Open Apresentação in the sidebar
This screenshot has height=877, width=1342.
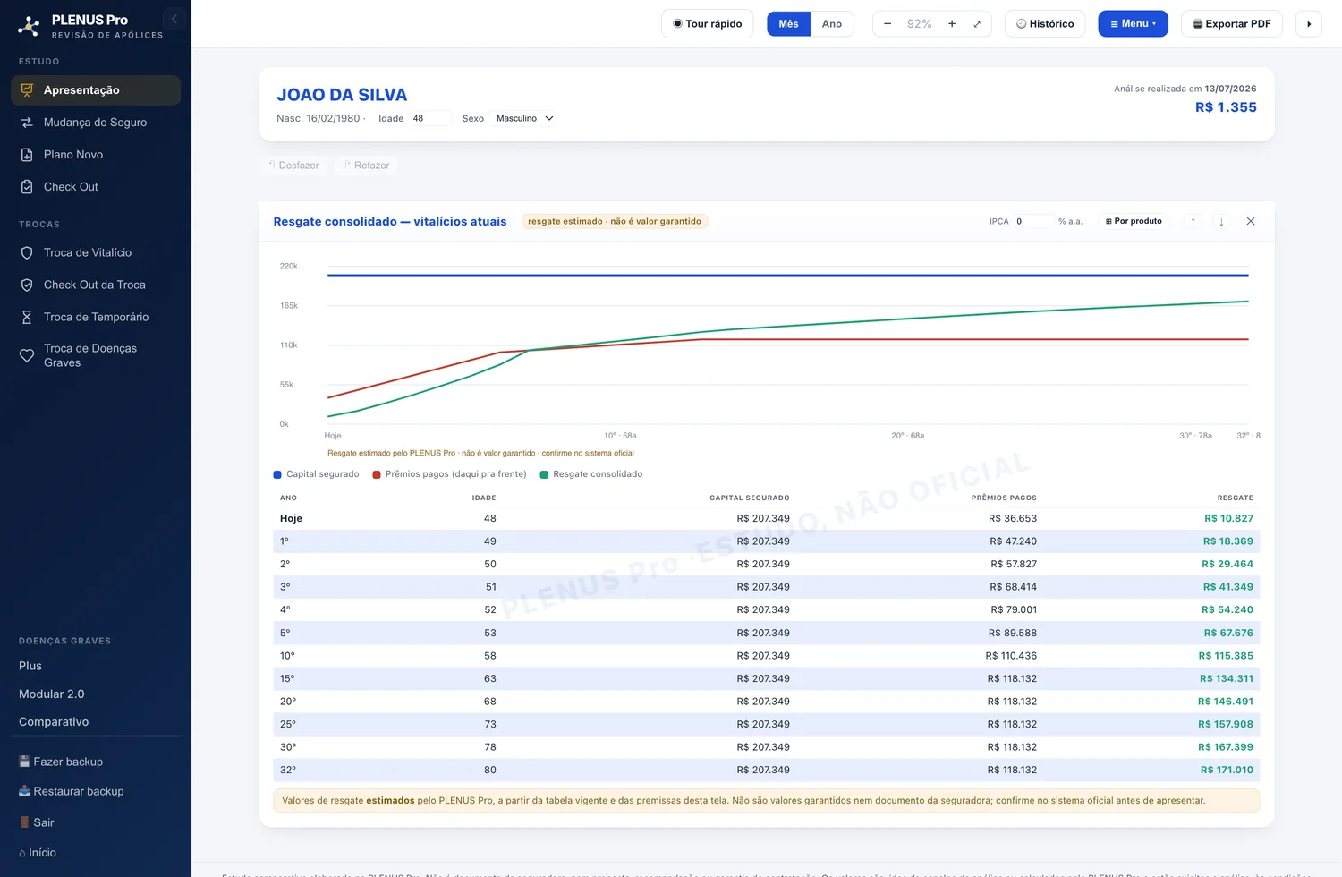pyautogui.click(x=96, y=90)
